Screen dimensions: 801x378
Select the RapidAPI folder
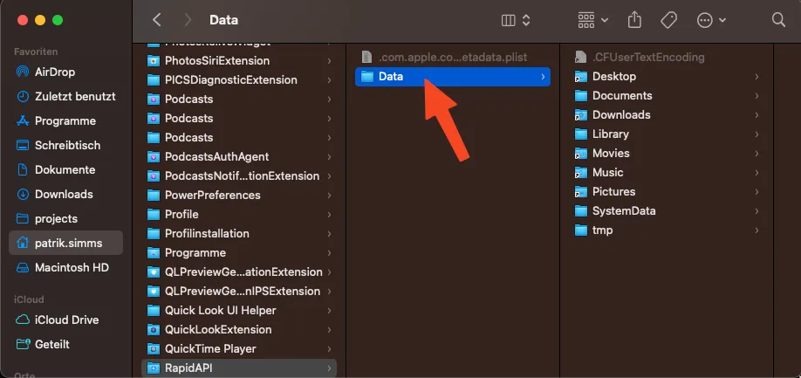[188, 368]
